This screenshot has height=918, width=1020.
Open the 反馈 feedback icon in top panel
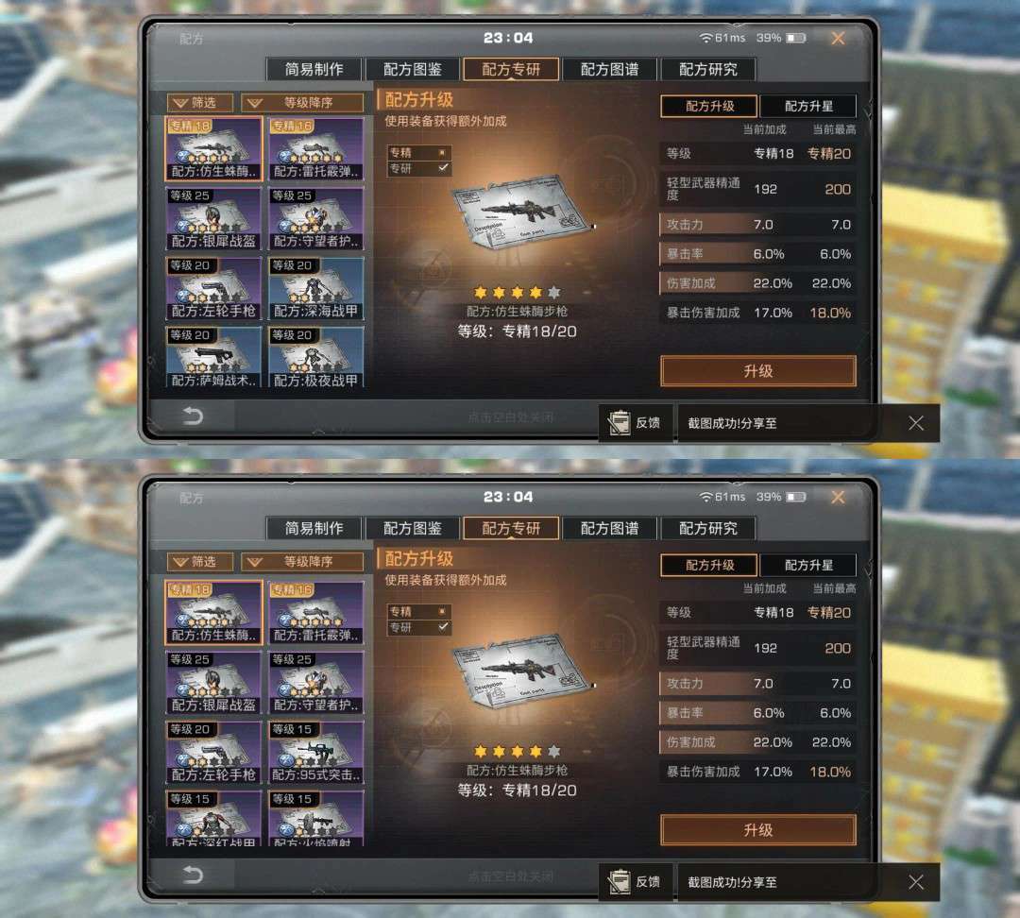(635, 423)
